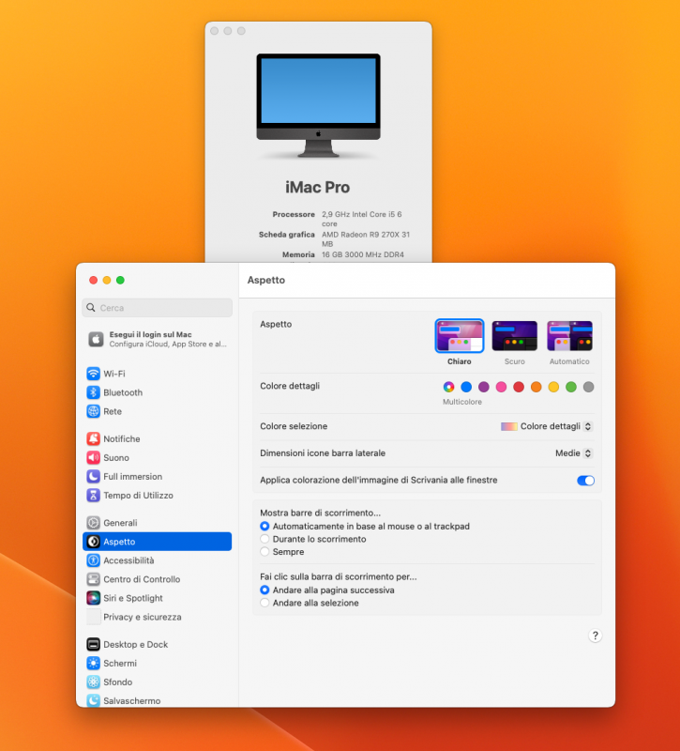Open Privacy e sicurezza pane
Image resolution: width=680 pixels, height=751 pixels.
click(x=157, y=617)
